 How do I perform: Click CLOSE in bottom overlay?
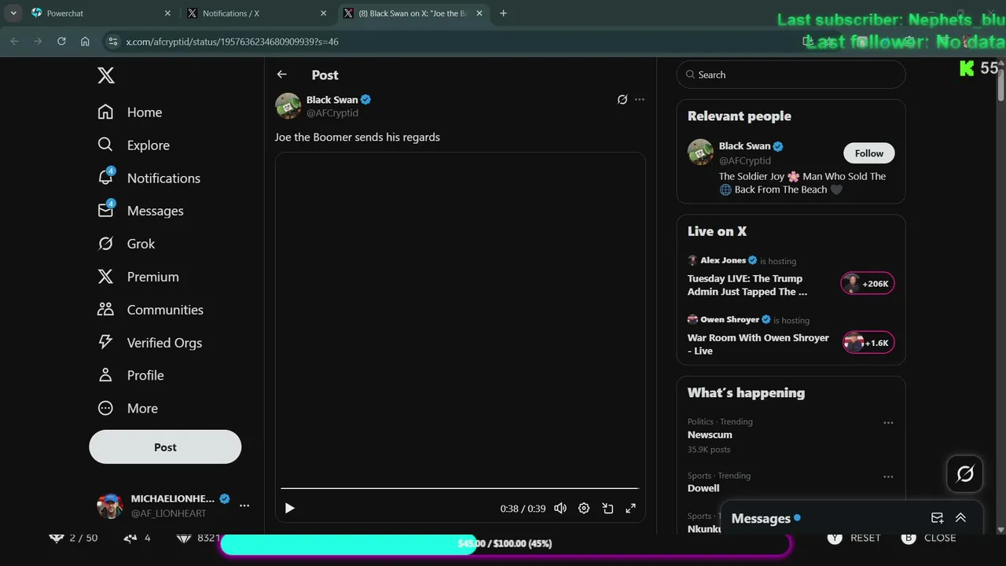[929, 538]
